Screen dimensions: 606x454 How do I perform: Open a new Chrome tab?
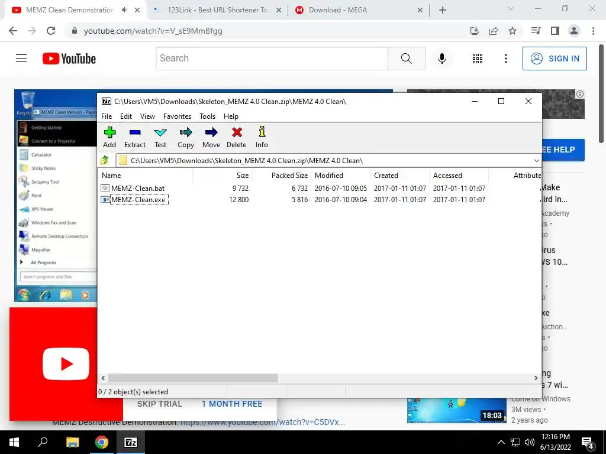(x=443, y=10)
